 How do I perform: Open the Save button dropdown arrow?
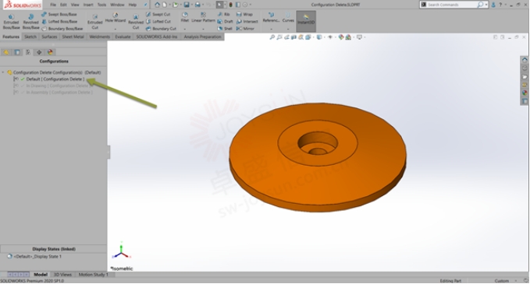[191, 5]
